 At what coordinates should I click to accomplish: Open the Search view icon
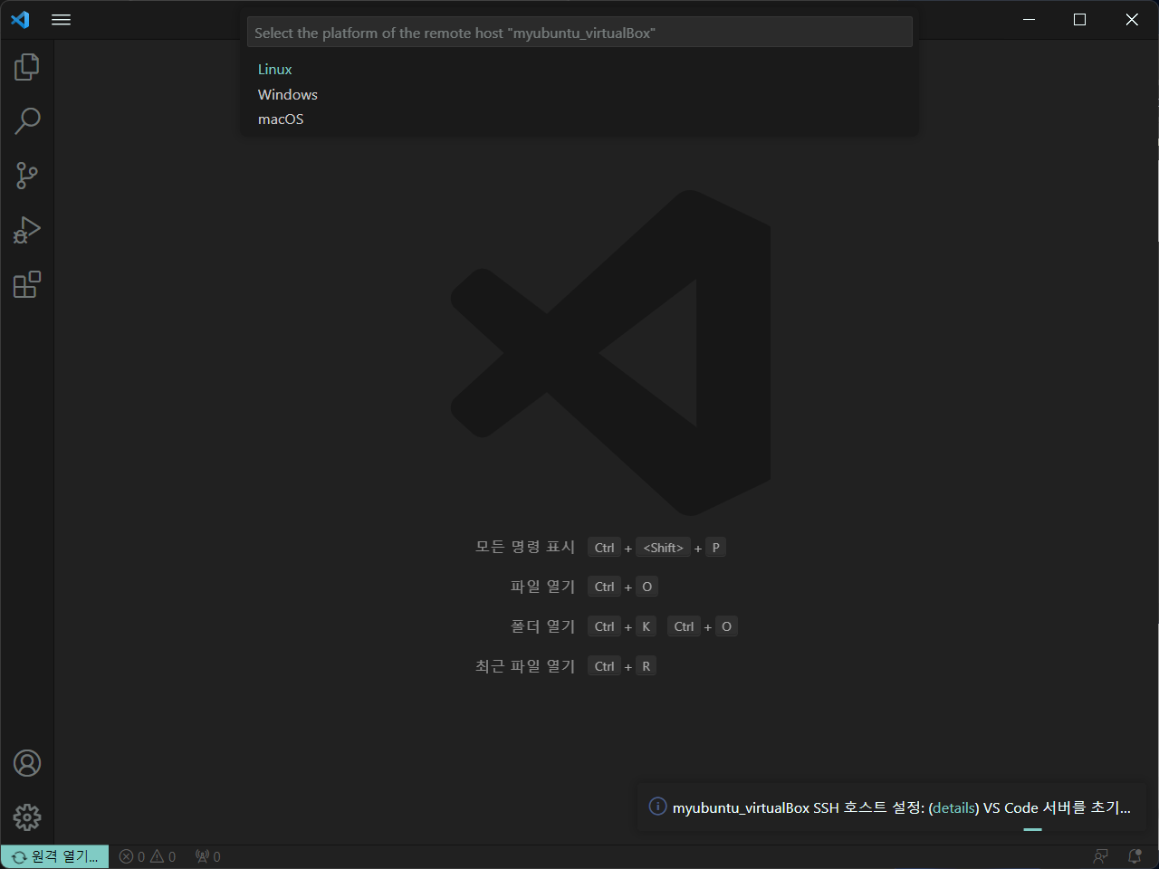pyautogui.click(x=27, y=121)
